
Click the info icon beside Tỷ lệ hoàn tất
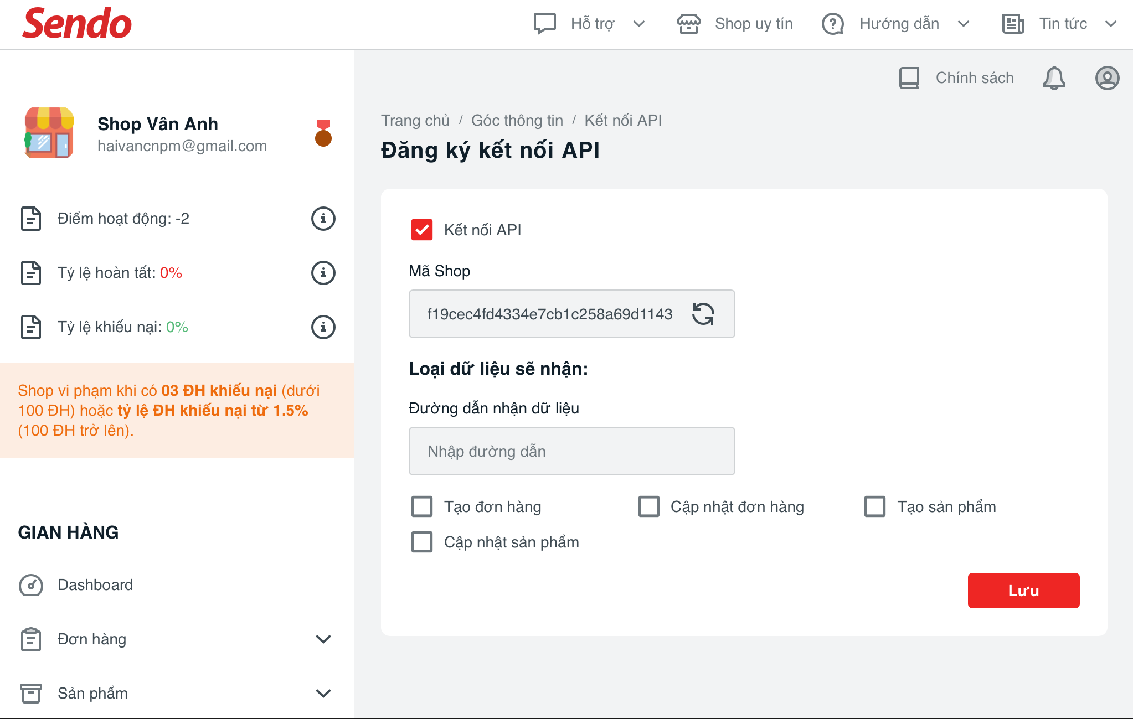pyautogui.click(x=323, y=273)
